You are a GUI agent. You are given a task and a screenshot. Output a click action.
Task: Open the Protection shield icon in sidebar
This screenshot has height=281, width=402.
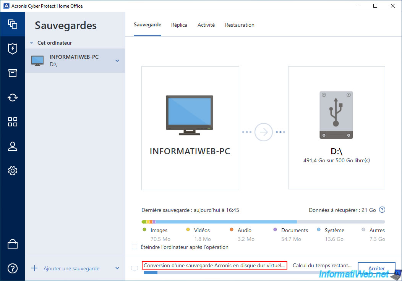pos(12,48)
